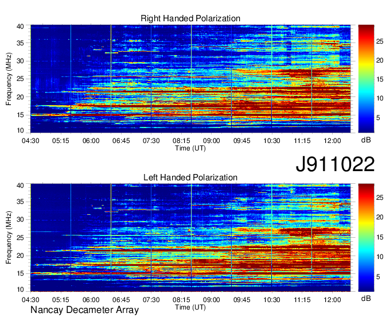
Task: Click the 'dB' unit label under bottom color bar
Action: 366,298
